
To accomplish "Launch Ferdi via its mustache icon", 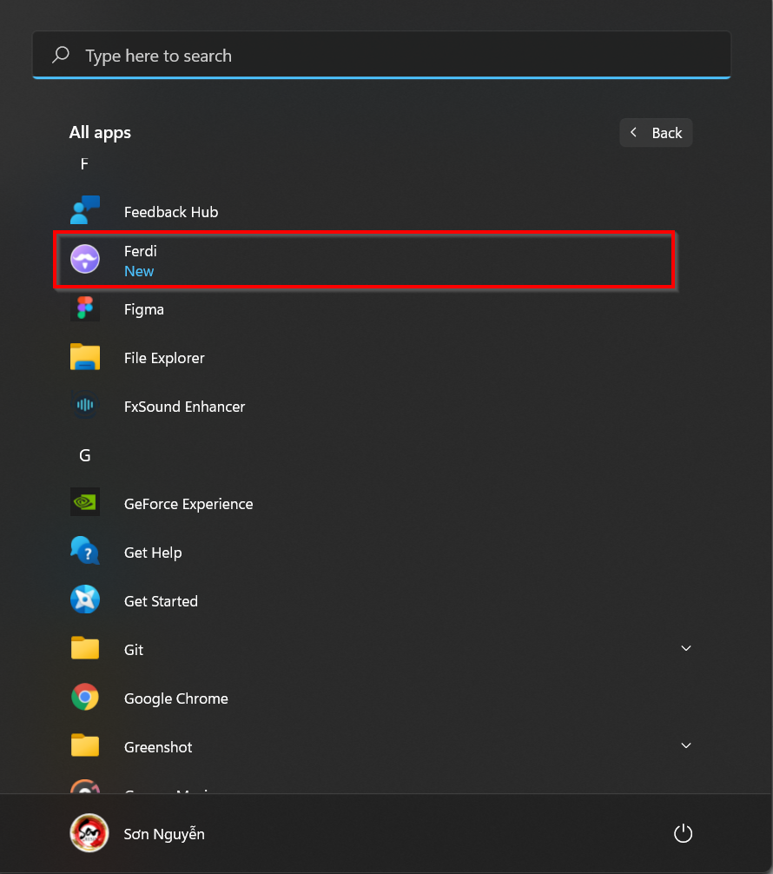I will pos(85,259).
